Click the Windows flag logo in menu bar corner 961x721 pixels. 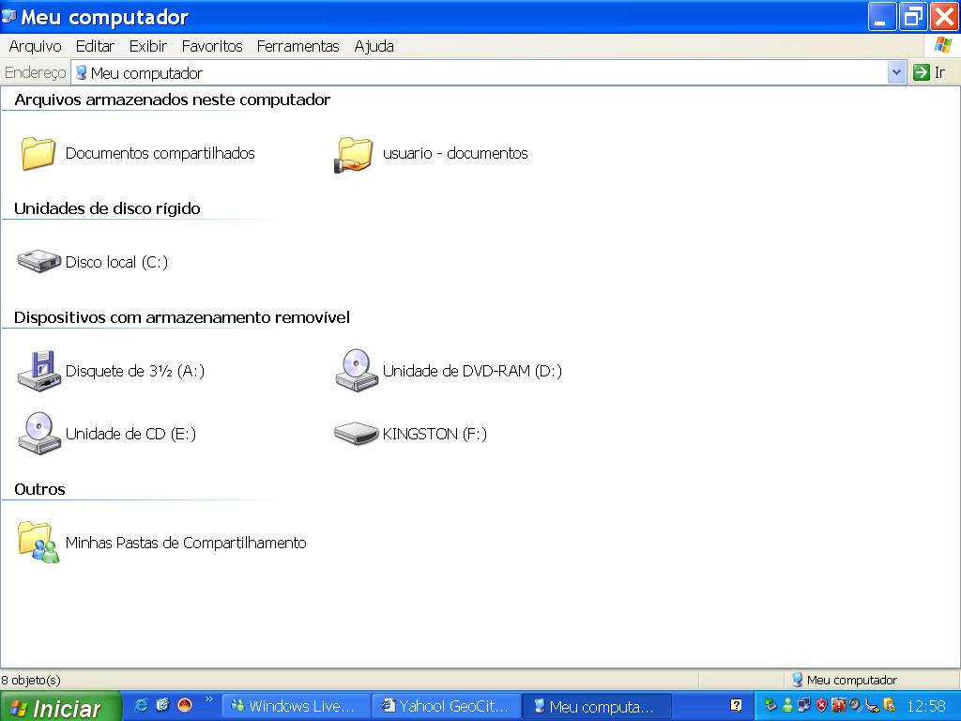pos(942,45)
